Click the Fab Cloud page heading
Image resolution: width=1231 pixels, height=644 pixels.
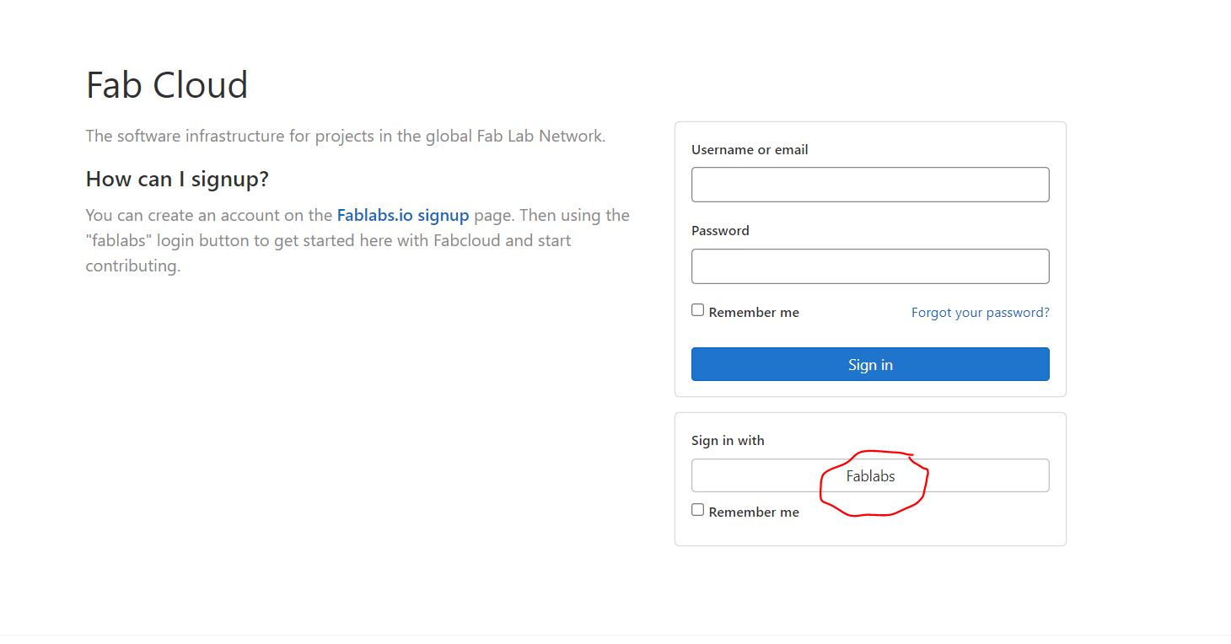167,84
